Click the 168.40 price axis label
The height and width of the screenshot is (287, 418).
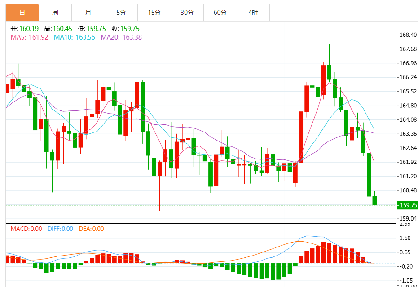point(408,35)
